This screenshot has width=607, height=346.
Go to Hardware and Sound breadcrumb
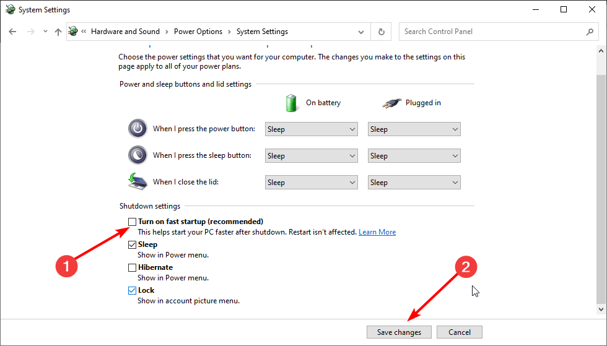pos(125,32)
